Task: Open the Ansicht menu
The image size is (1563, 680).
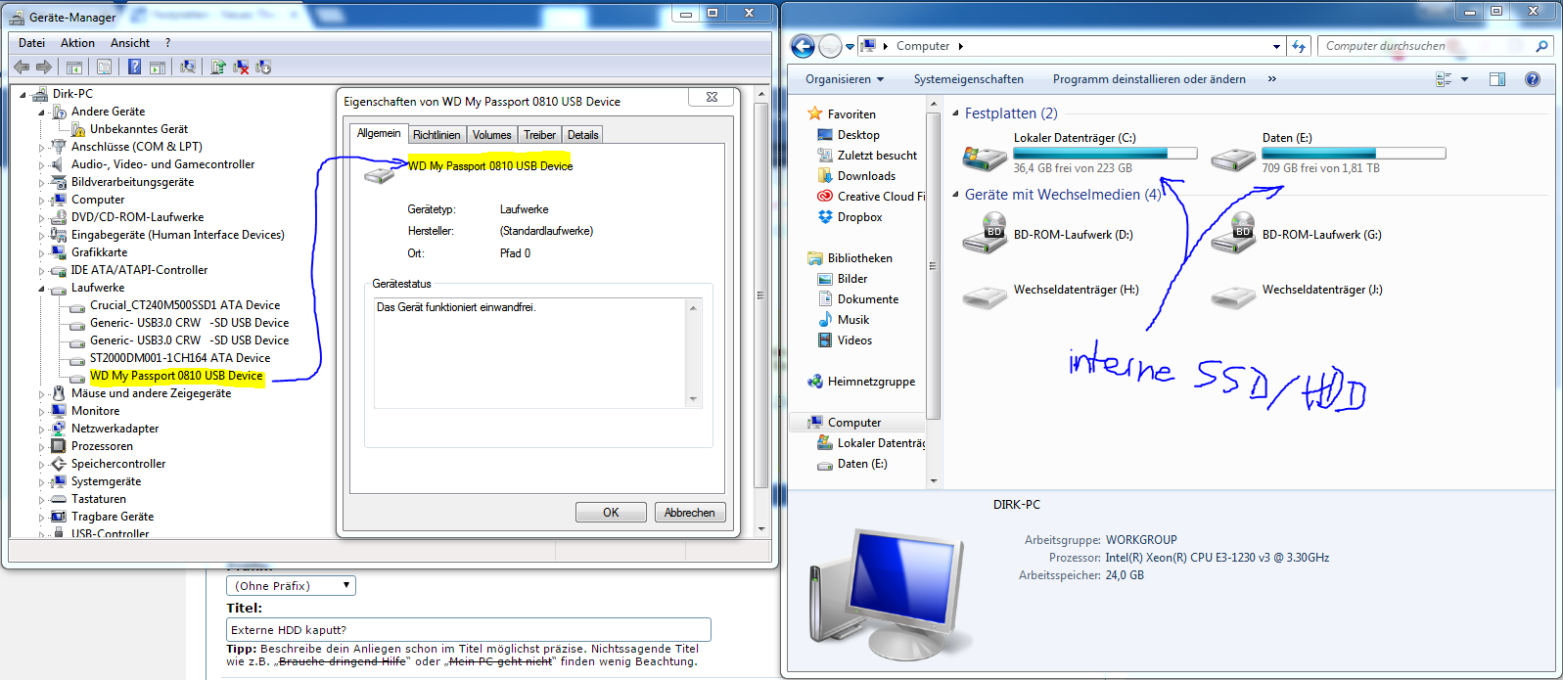Action: click(130, 43)
